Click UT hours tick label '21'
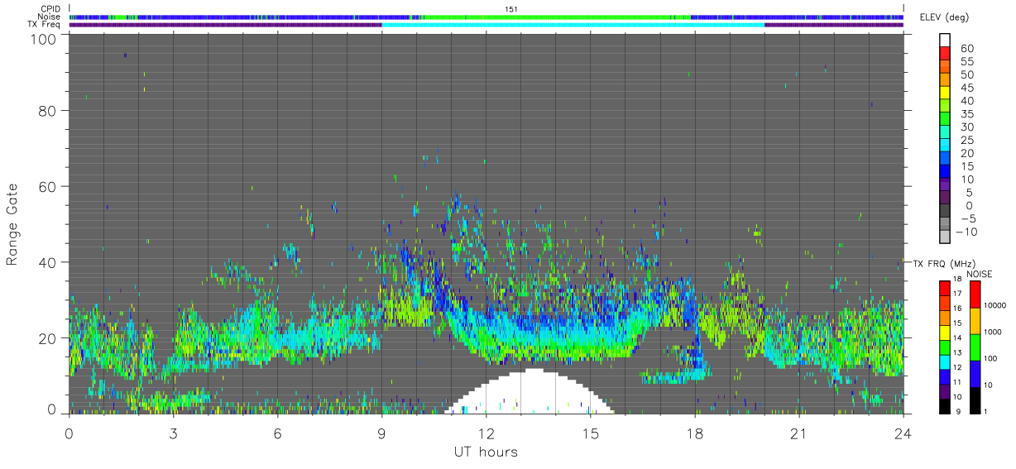 tap(799, 433)
